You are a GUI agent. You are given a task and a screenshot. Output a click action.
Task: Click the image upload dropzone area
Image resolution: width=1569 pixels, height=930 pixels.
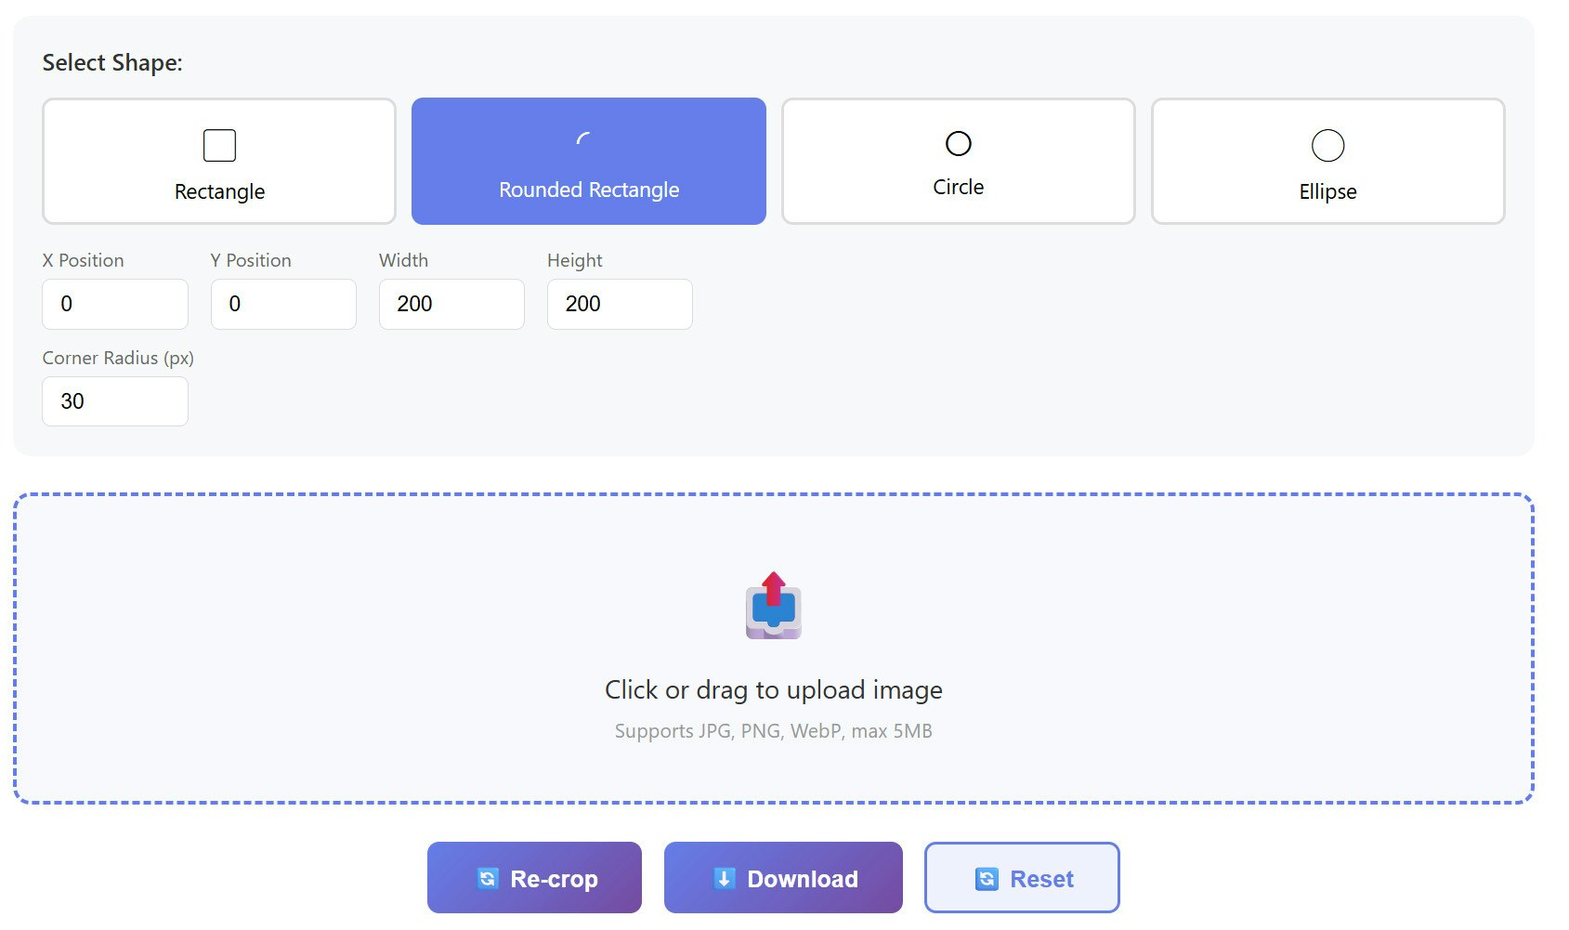(x=776, y=648)
